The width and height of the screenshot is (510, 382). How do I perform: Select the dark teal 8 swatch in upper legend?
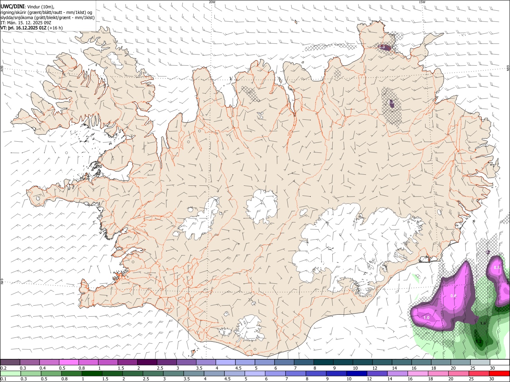(323, 363)
